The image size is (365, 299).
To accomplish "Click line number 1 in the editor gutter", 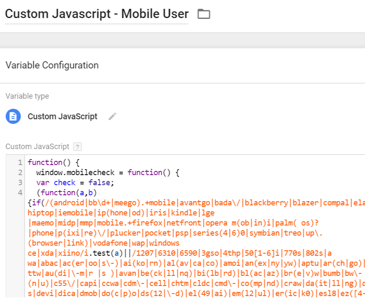I will point(20,163).
